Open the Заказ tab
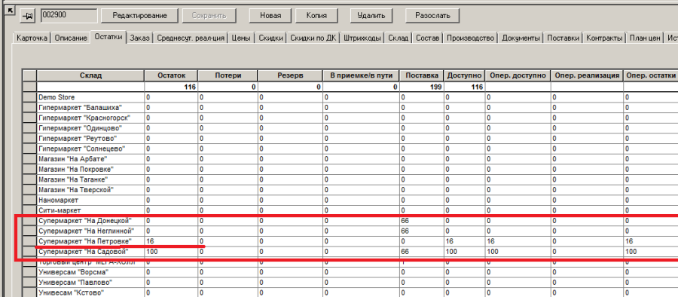The height and width of the screenshot is (297, 678). click(x=139, y=38)
